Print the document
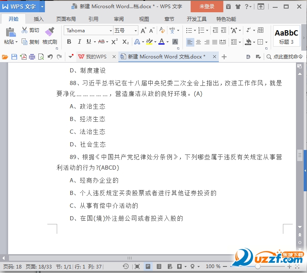Viewport: 307px width, 273px height. [32, 57]
